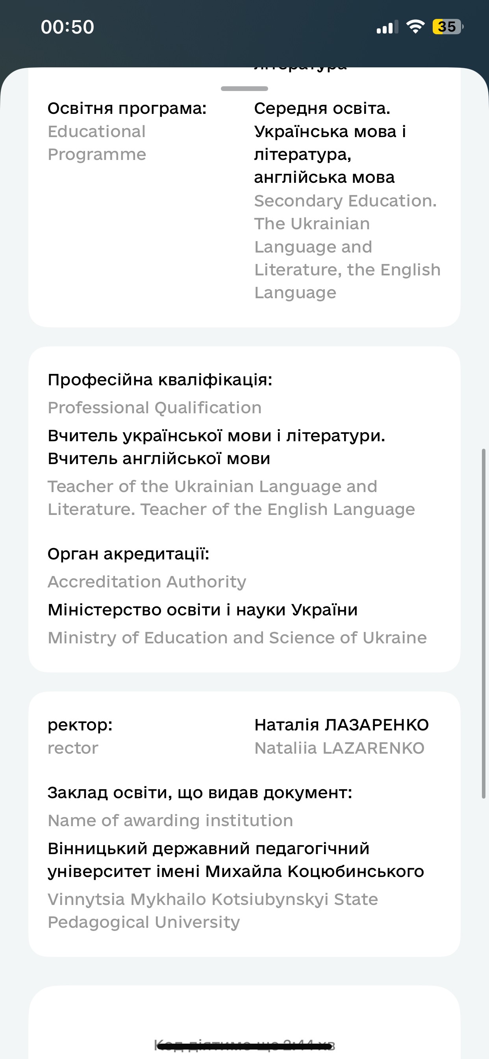
Task: Tap Ministry of Education and Science text
Action: [x=237, y=637]
